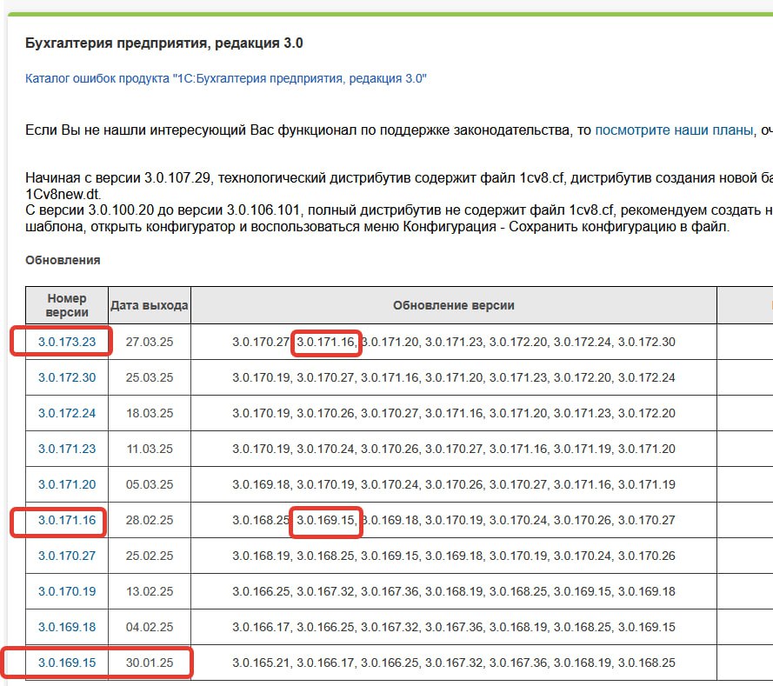Open version 3.0.172.24 link
Screen dimensions: 773x686
coord(67,413)
